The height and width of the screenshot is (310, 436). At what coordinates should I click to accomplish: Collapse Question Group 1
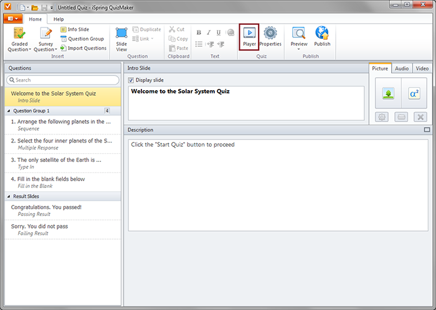(9, 111)
